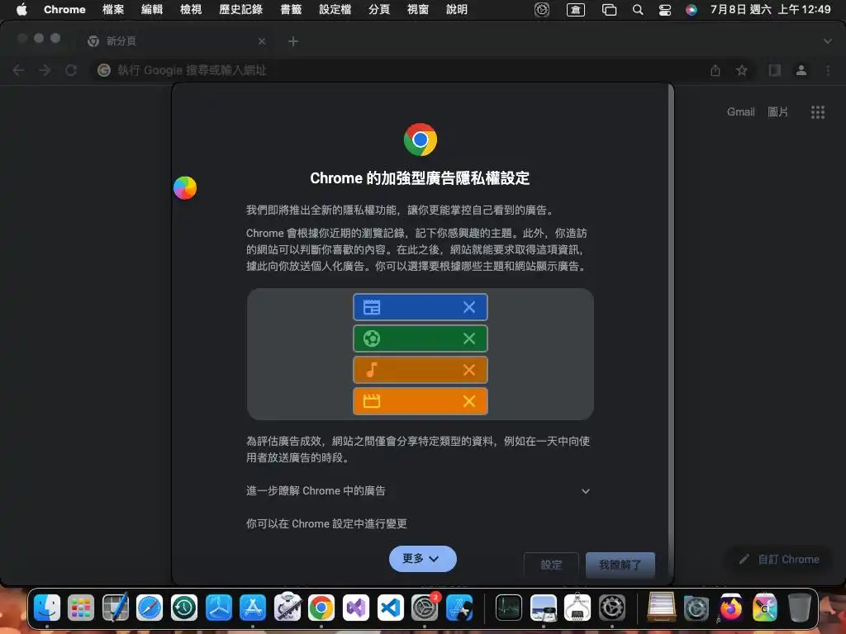Open the 分頁 menu
Screen dimensions: 846x634
pos(379,10)
